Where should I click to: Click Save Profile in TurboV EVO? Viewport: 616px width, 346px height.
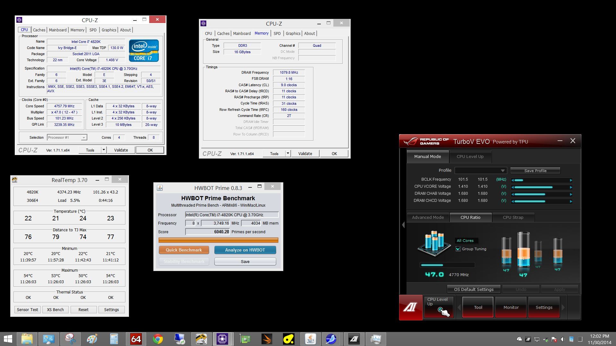click(x=535, y=170)
